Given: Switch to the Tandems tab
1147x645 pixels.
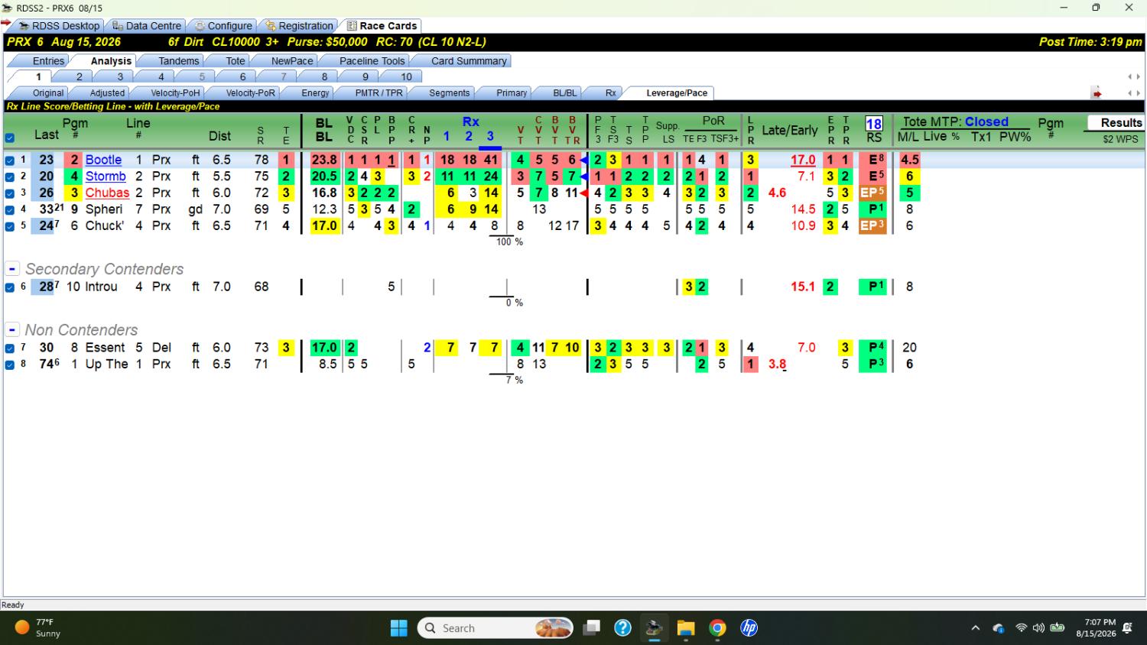Looking at the screenshot, I should [178, 60].
